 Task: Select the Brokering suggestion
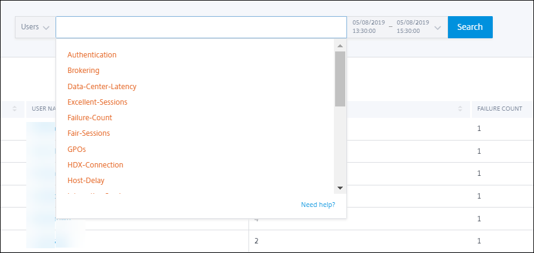point(84,71)
